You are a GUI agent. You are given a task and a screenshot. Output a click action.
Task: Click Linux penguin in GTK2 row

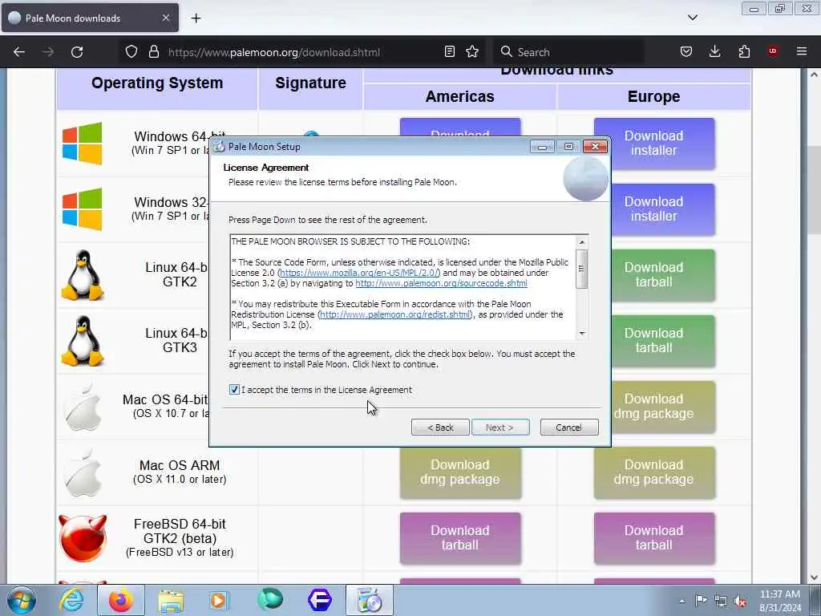coord(83,275)
